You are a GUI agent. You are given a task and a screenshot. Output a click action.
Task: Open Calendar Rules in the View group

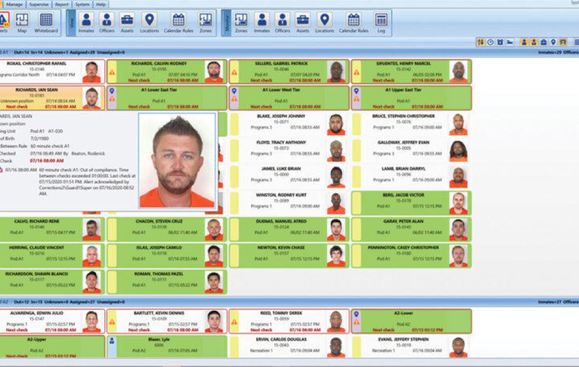178,22
